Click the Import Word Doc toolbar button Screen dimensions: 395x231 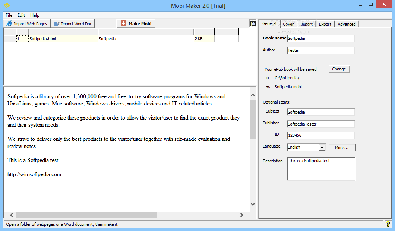[73, 24]
